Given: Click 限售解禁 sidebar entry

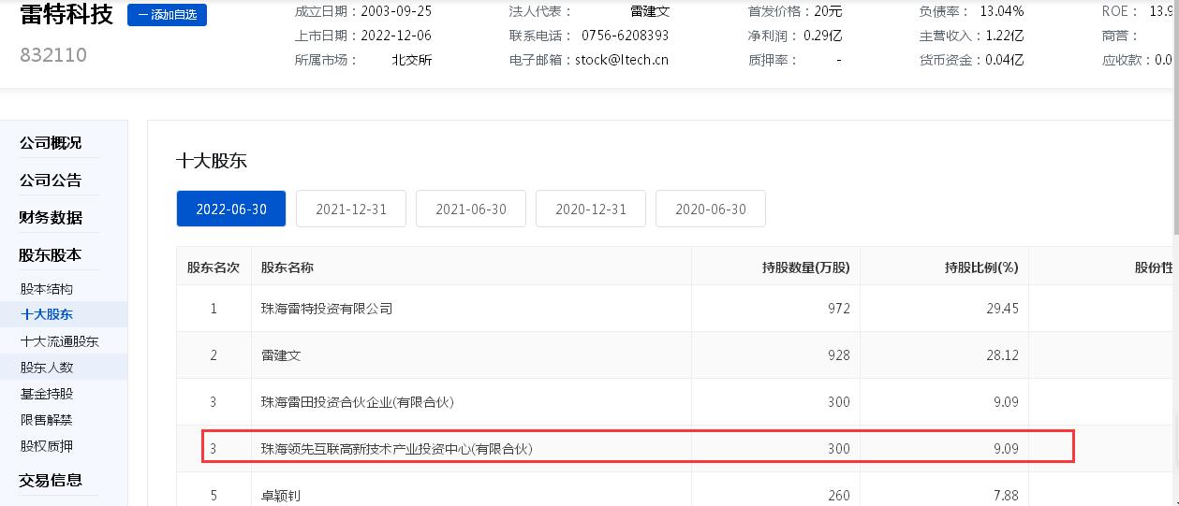Looking at the screenshot, I should point(47,420).
